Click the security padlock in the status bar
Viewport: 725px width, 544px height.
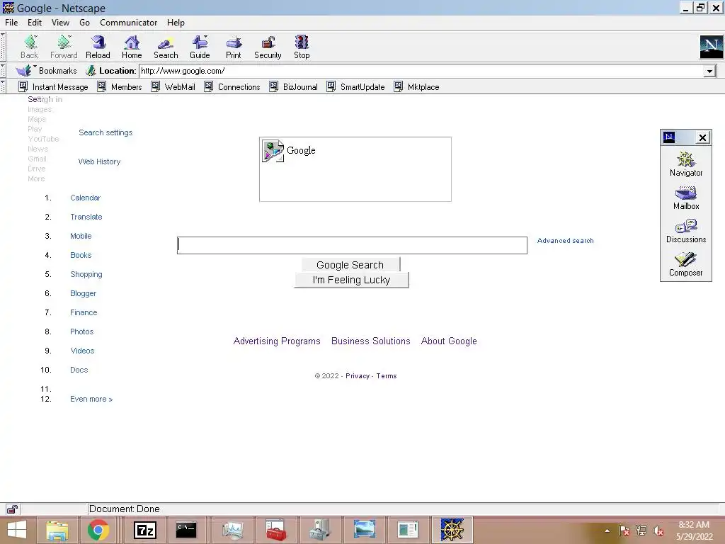(x=12, y=509)
